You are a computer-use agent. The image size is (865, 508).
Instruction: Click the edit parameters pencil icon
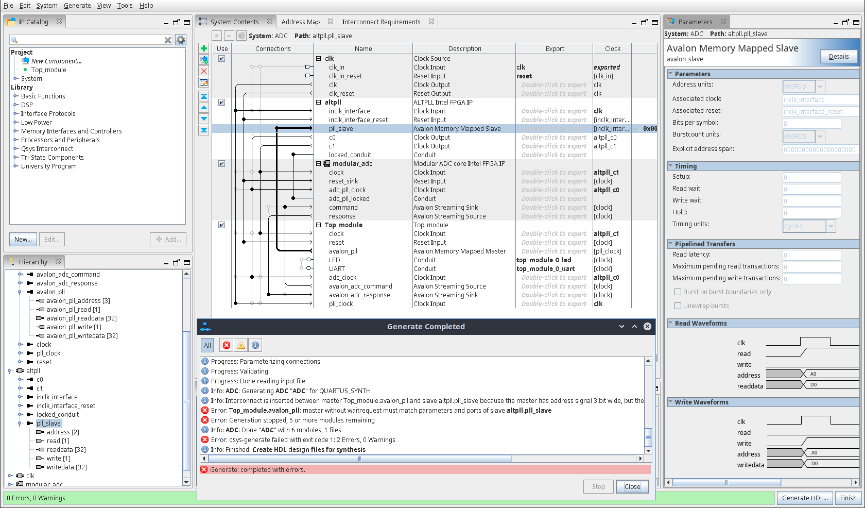tap(204, 82)
